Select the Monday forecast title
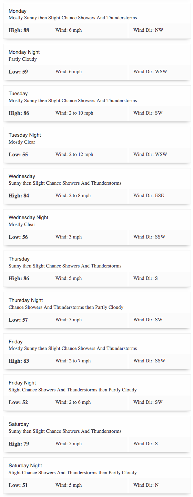This screenshot has height=497, width=193. point(18,11)
